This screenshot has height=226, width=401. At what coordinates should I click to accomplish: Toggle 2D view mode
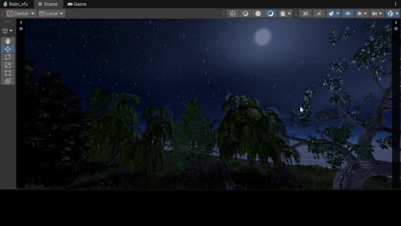[305, 14]
